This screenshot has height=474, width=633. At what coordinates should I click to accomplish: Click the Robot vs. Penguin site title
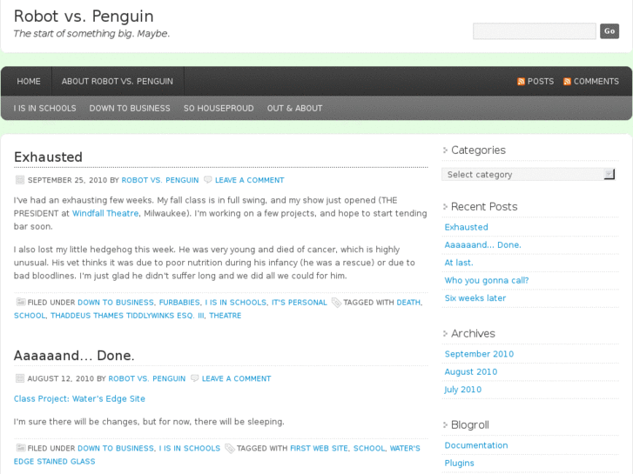(84, 17)
